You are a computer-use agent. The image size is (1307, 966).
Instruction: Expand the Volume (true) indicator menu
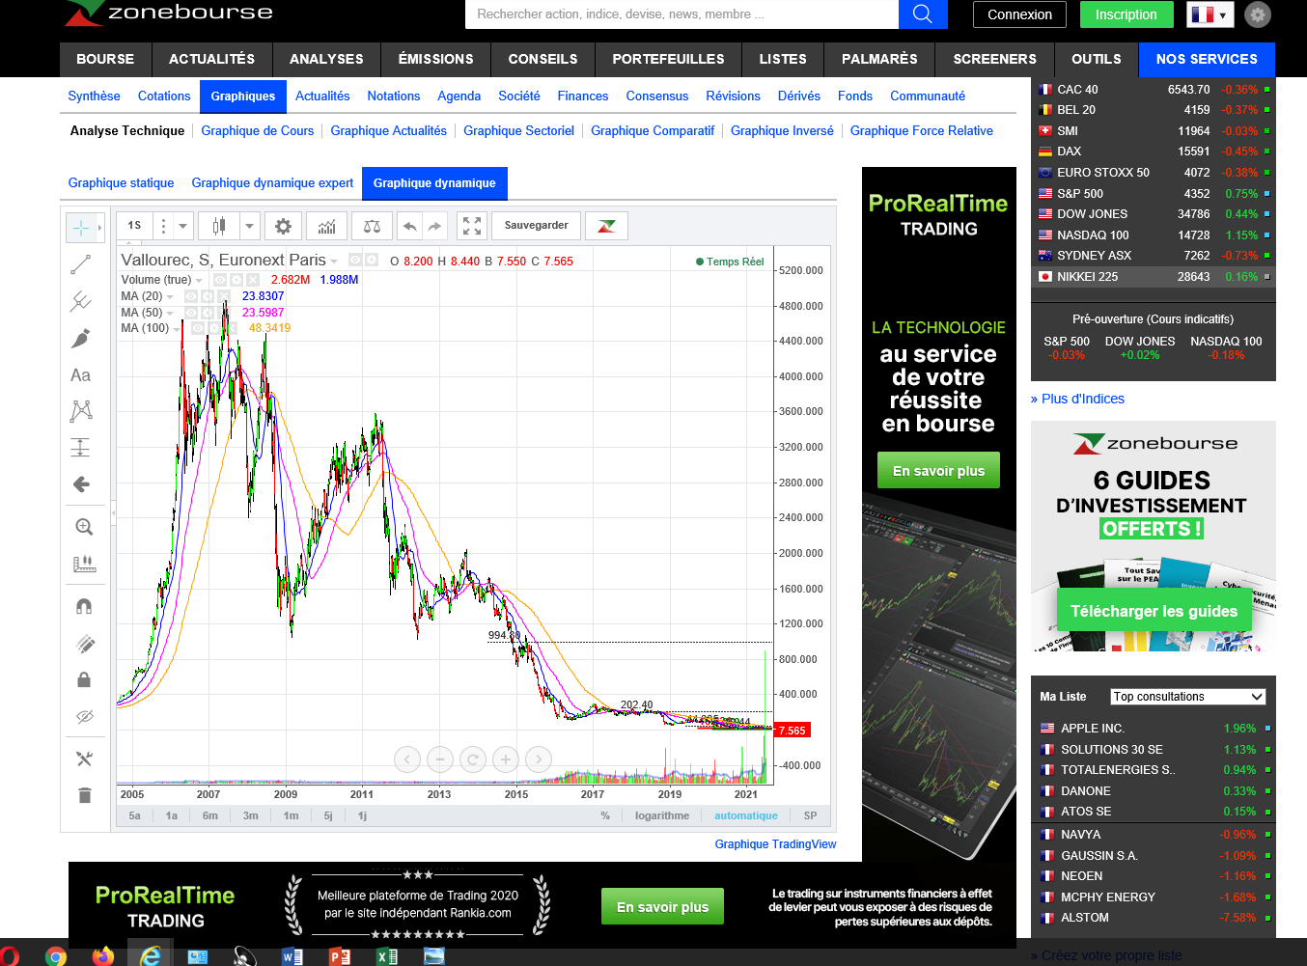(199, 280)
